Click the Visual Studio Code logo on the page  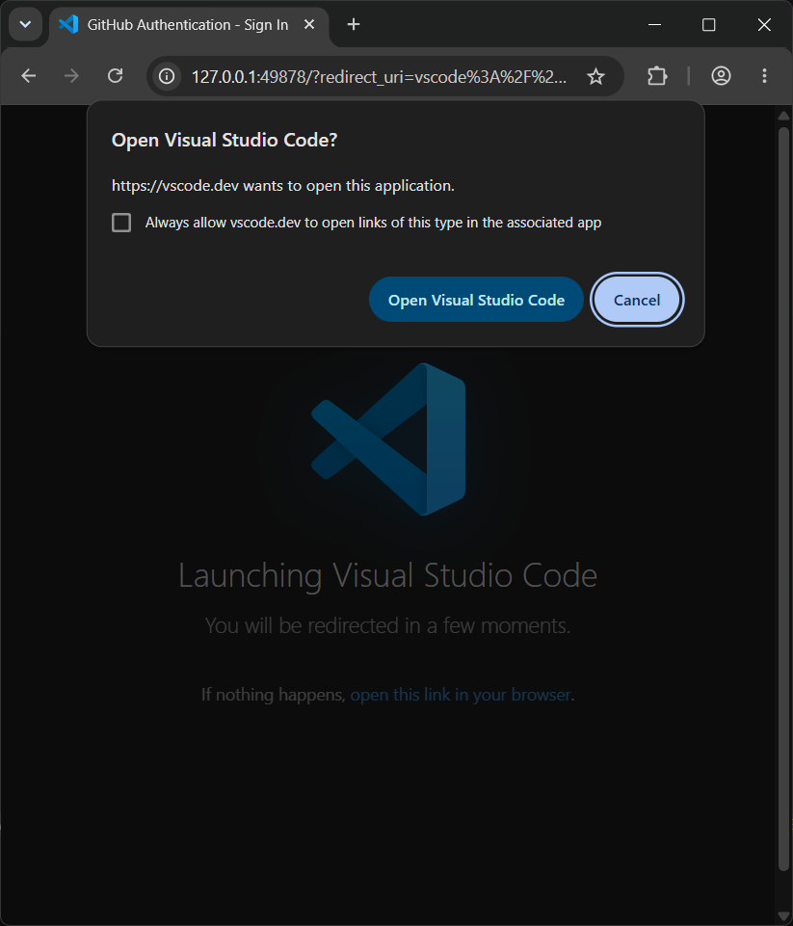pyautogui.click(x=388, y=439)
